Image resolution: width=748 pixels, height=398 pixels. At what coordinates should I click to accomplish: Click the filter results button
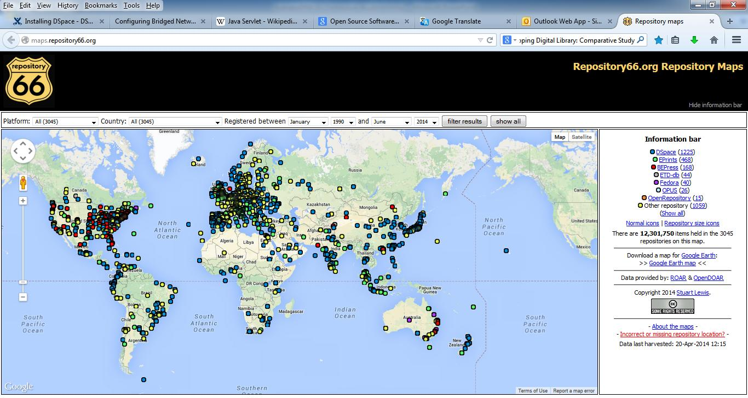click(x=464, y=121)
